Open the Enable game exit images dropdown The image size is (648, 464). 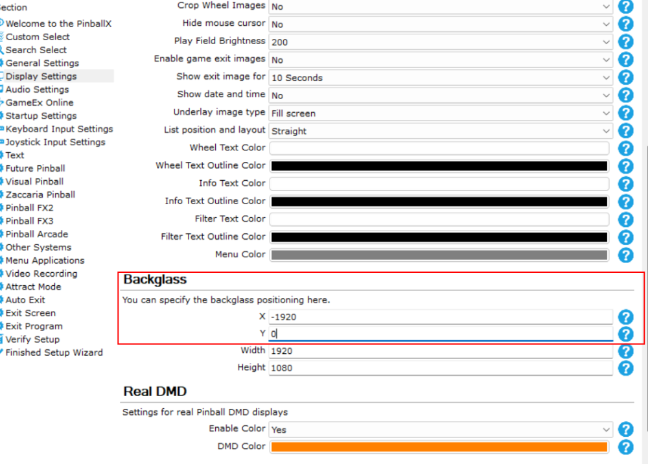click(x=441, y=60)
